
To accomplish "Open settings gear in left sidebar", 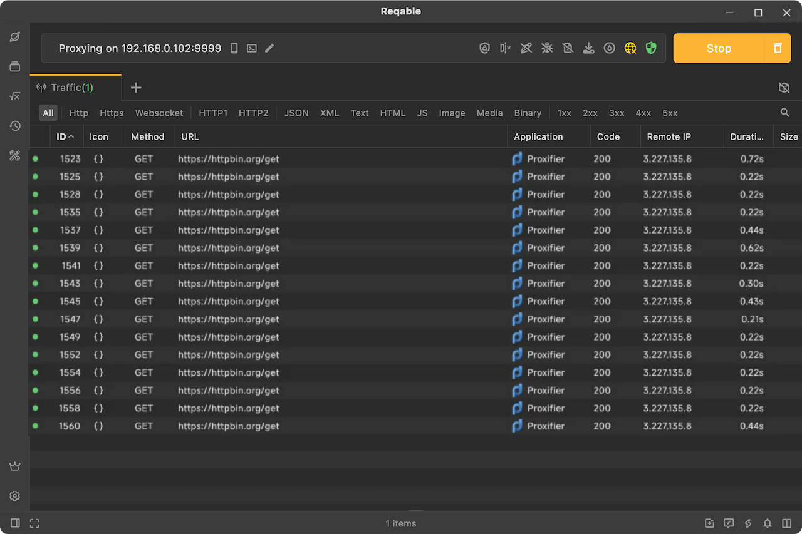I will coord(15,496).
